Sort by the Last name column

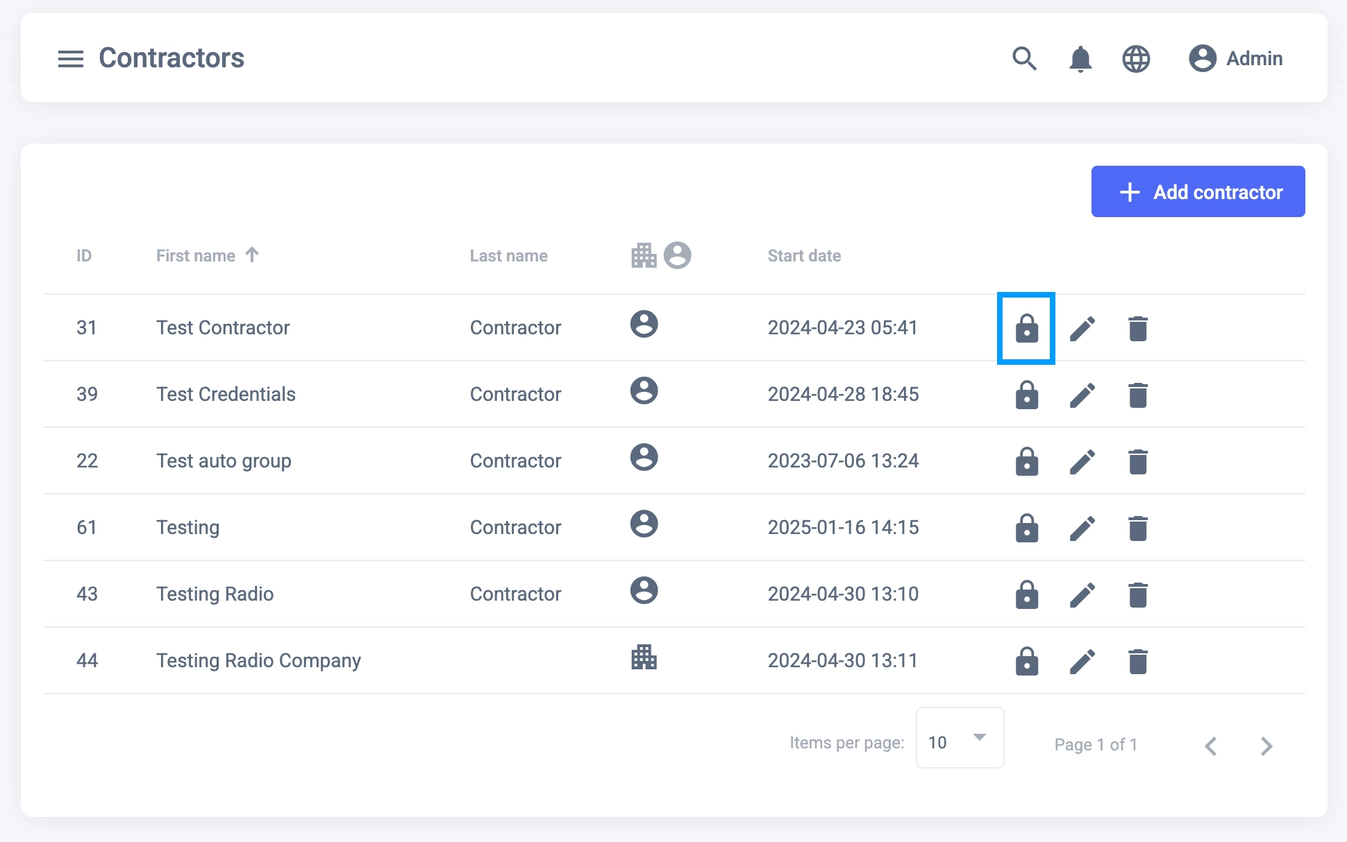[x=508, y=256]
